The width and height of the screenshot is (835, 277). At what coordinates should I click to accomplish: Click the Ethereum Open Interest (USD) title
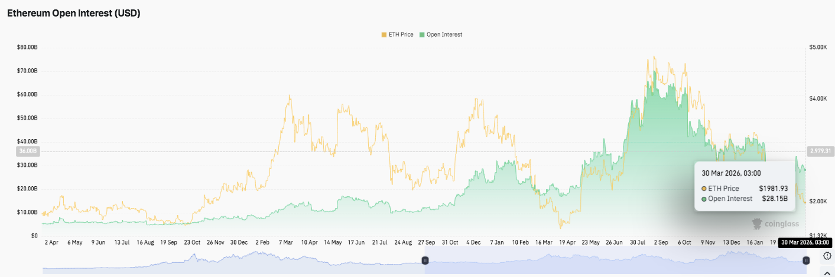[73, 14]
